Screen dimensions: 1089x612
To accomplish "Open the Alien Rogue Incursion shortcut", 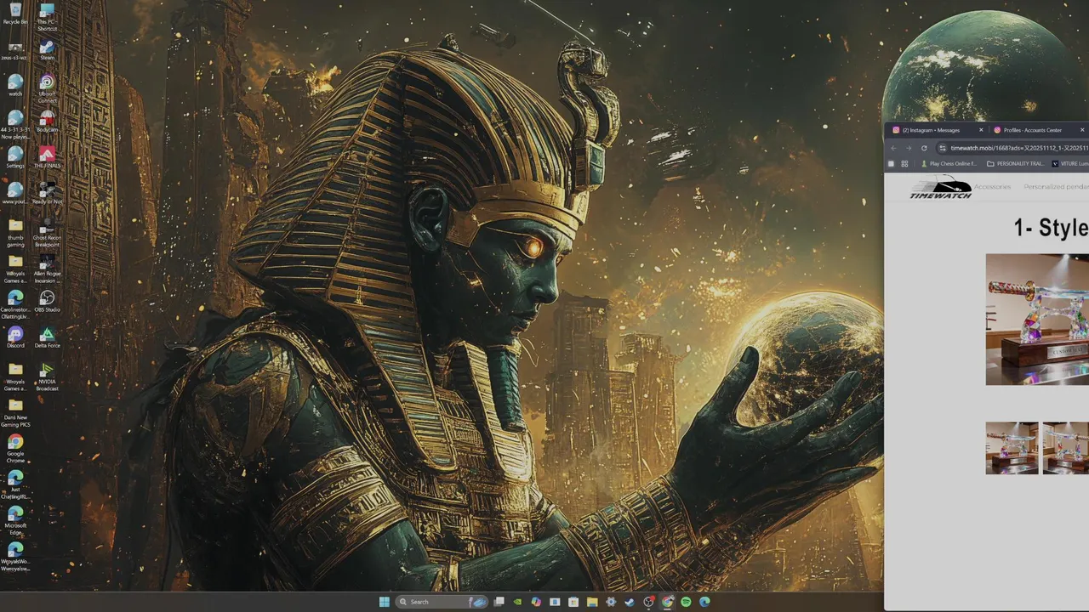I will pos(47,269).
